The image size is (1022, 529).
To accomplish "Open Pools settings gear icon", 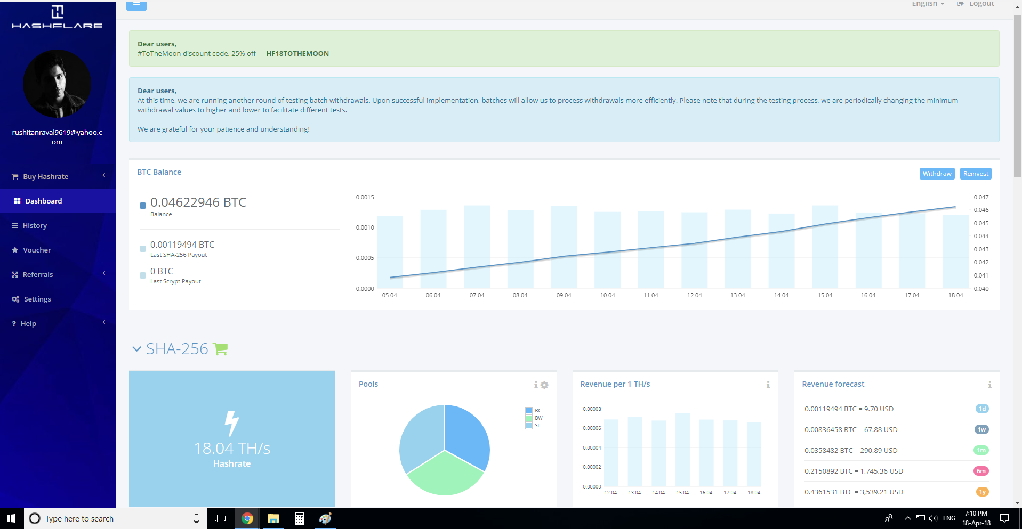I will (x=544, y=385).
